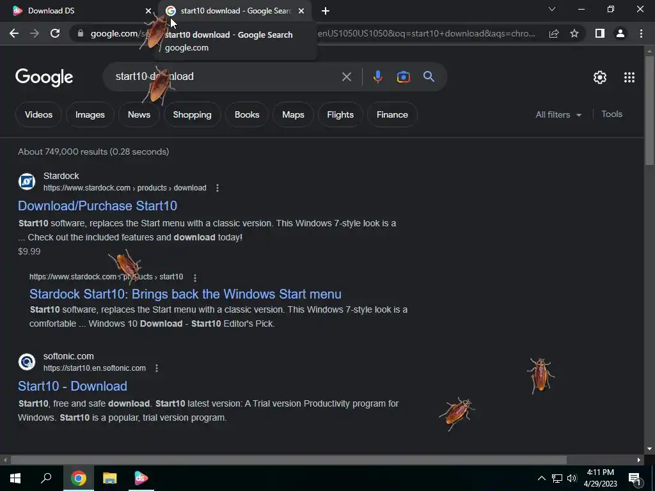Filter results by Maps
This screenshot has width=655, height=491.
(x=293, y=114)
